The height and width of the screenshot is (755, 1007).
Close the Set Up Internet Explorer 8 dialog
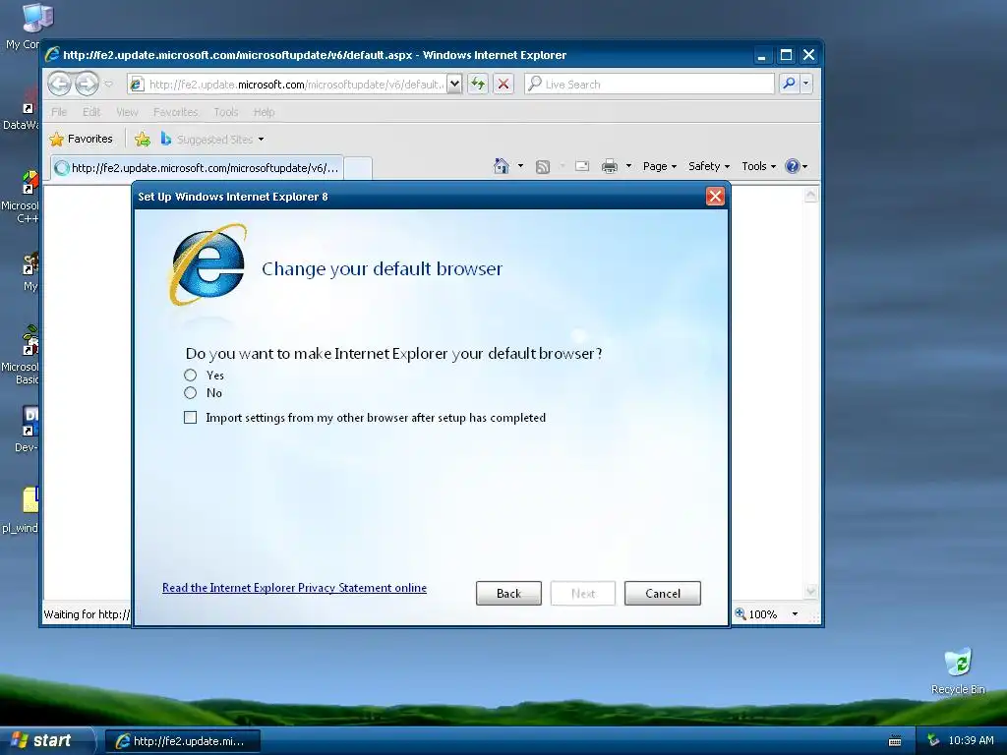click(x=715, y=196)
